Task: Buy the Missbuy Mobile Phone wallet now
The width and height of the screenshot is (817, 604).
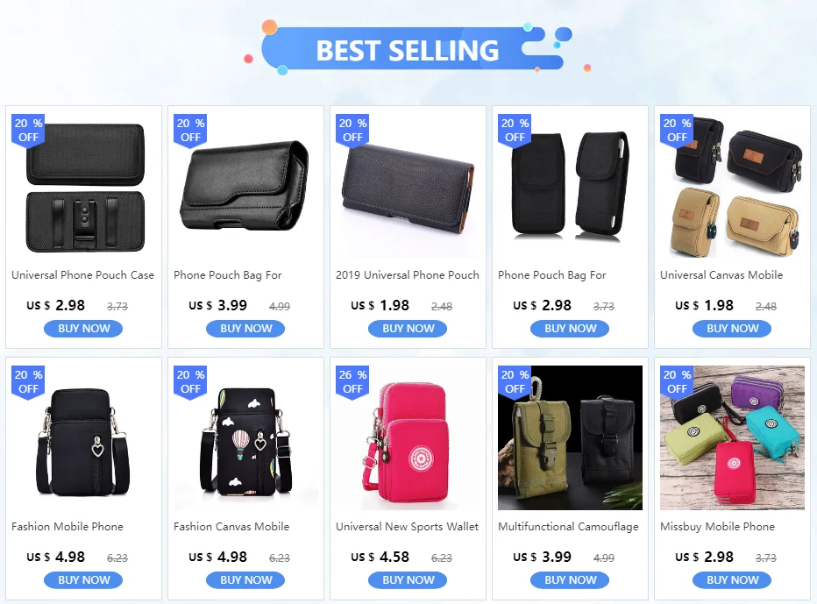Action: point(732,580)
